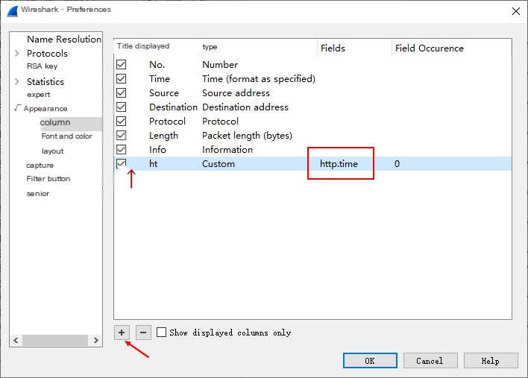Select the http.time field cell
Viewport: 528px width, 378px height.
coord(339,164)
